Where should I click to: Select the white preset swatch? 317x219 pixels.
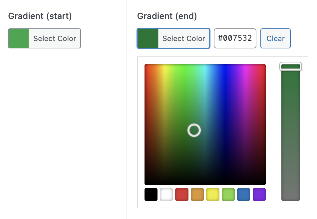166,194
